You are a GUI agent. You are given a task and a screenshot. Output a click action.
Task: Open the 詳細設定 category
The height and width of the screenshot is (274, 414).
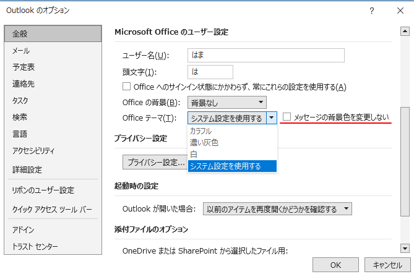tap(53, 169)
